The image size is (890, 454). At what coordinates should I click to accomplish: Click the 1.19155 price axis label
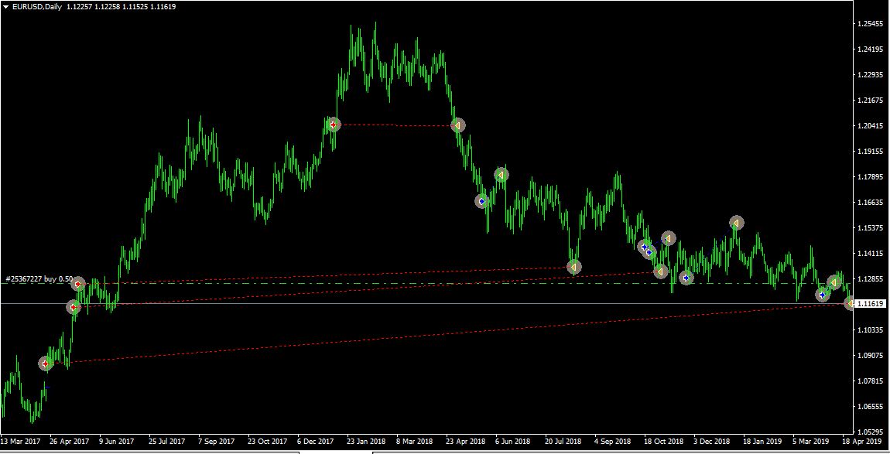pyautogui.click(x=871, y=152)
